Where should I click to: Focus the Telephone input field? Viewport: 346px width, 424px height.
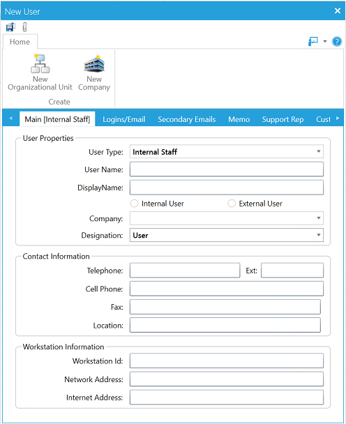pyautogui.click(x=185, y=271)
